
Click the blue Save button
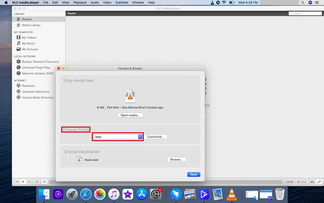(193, 175)
